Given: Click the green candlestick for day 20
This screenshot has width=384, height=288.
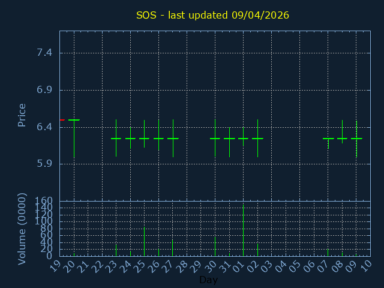Looking at the screenshot, I should coord(74,121).
